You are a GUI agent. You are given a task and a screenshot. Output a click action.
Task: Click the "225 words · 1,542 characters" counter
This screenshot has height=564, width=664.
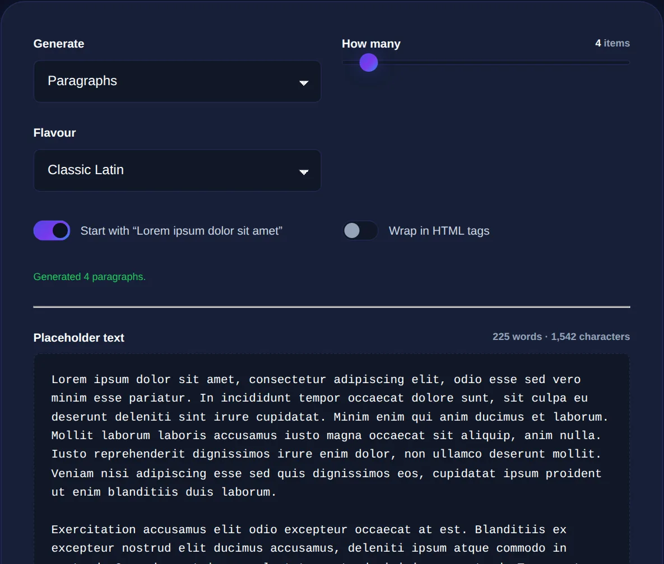point(561,337)
